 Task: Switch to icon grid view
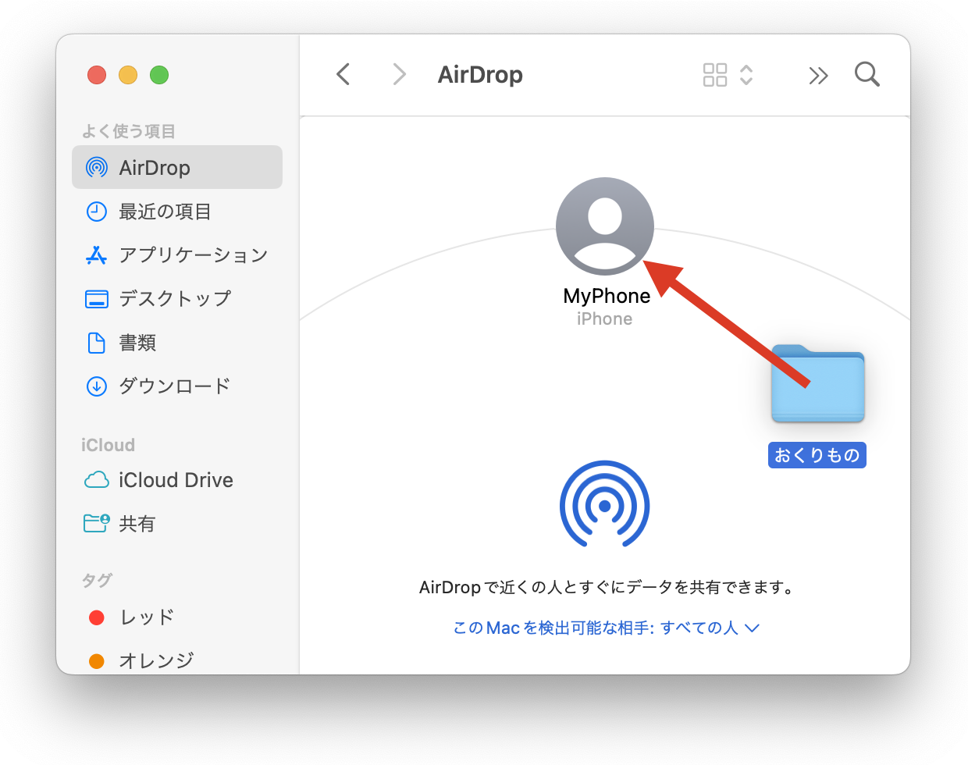[x=715, y=75]
